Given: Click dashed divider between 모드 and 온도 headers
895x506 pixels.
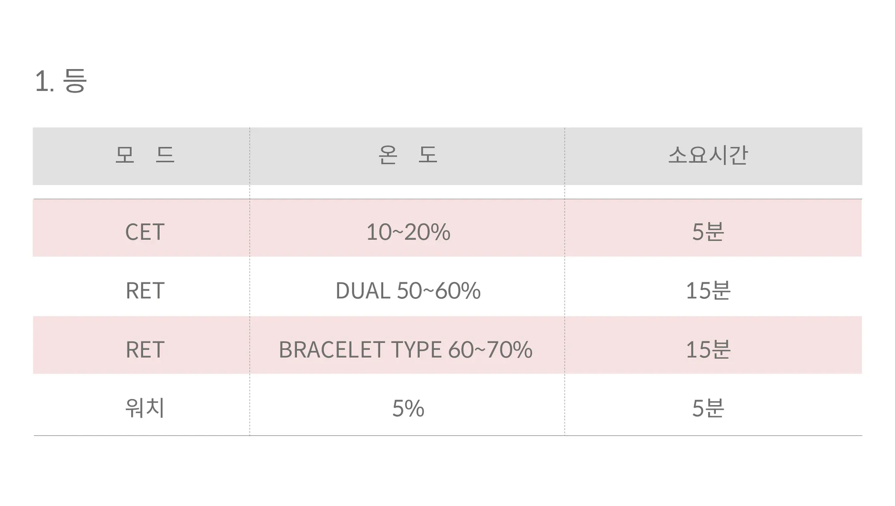Looking at the screenshot, I should tap(250, 156).
